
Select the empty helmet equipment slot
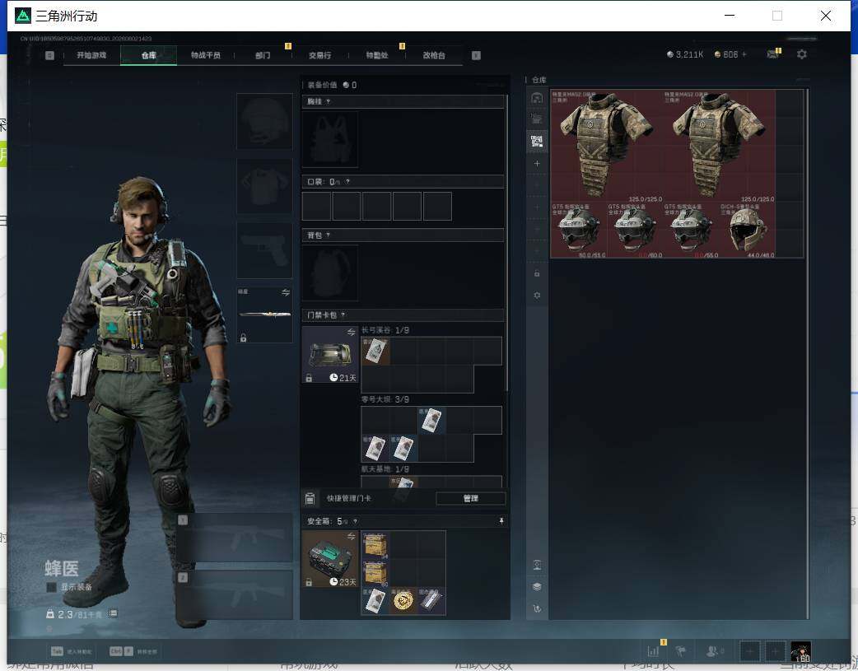(x=264, y=121)
